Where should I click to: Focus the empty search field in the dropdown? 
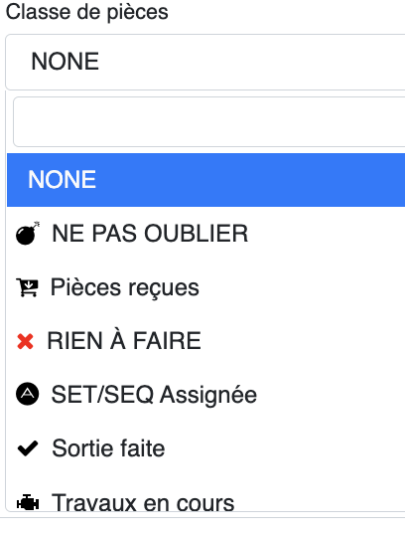pyautogui.click(x=208, y=121)
